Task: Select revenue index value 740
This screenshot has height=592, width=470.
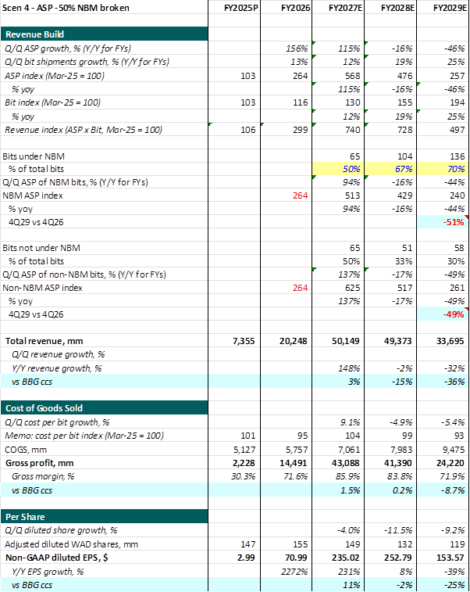Action: click(x=352, y=130)
